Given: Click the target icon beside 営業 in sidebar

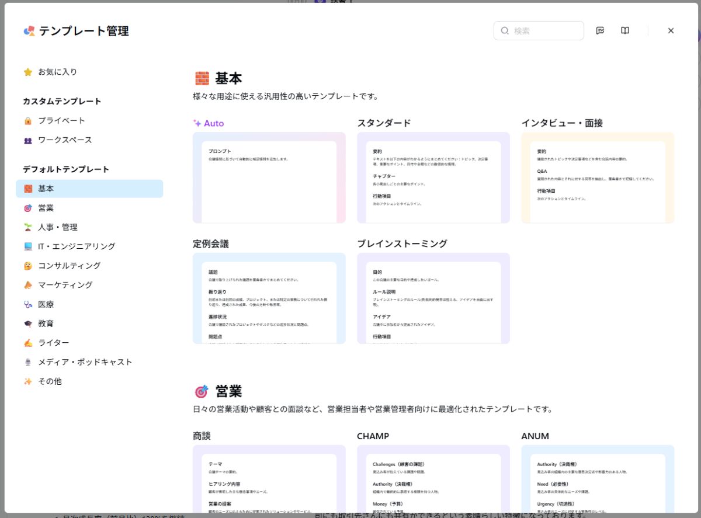Looking at the screenshot, I should (x=28, y=208).
